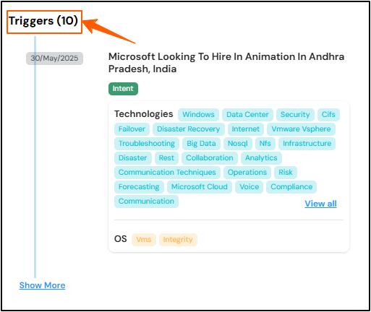Image resolution: width=371 pixels, height=312 pixels.
Task: Click the Vms OS tag
Action: (144, 240)
